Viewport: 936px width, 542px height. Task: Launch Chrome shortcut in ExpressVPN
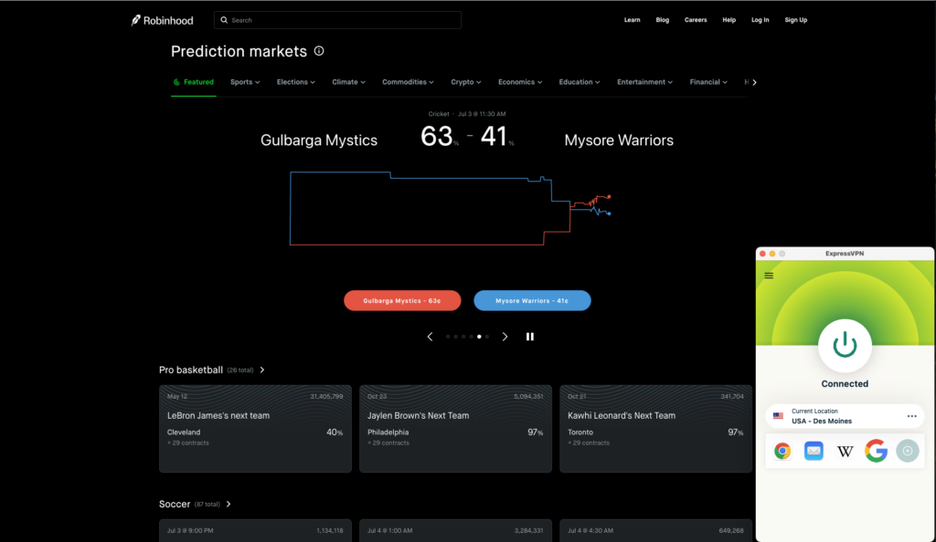[782, 451]
